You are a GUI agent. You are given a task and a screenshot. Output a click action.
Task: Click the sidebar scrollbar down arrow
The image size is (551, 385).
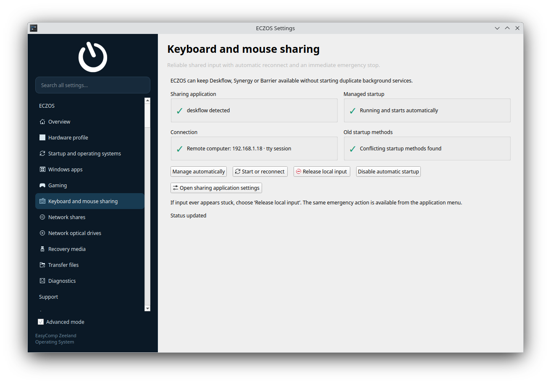(x=147, y=308)
